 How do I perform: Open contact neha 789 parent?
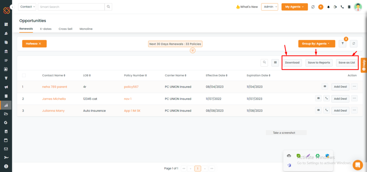54,87
